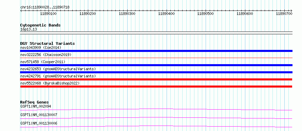Click the magenta line of GSPT1|NM_002094
Image resolution: width=302 pixels, height=131 pixels.
click(156, 109)
